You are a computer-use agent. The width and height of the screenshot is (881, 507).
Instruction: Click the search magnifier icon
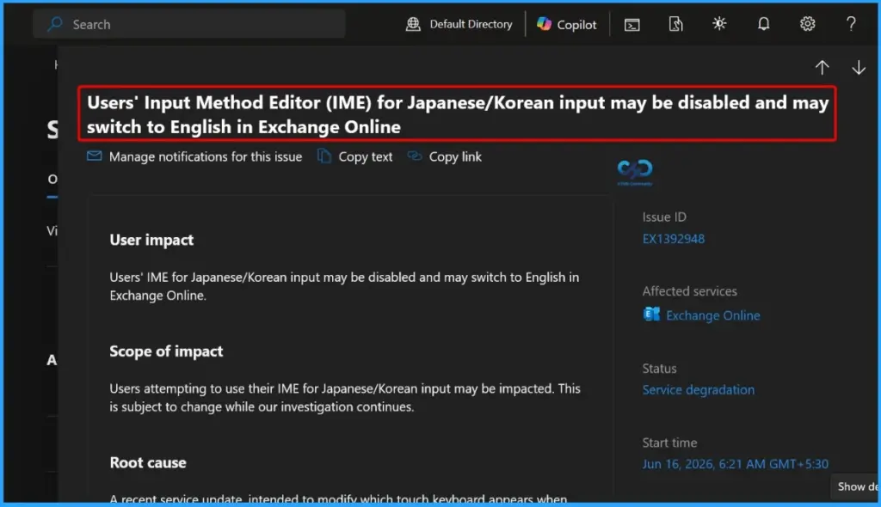click(55, 24)
